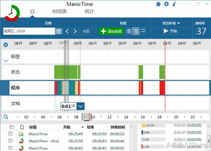Open settings gear in title bar
The height and width of the screenshot is (151, 211).
coord(166,4)
